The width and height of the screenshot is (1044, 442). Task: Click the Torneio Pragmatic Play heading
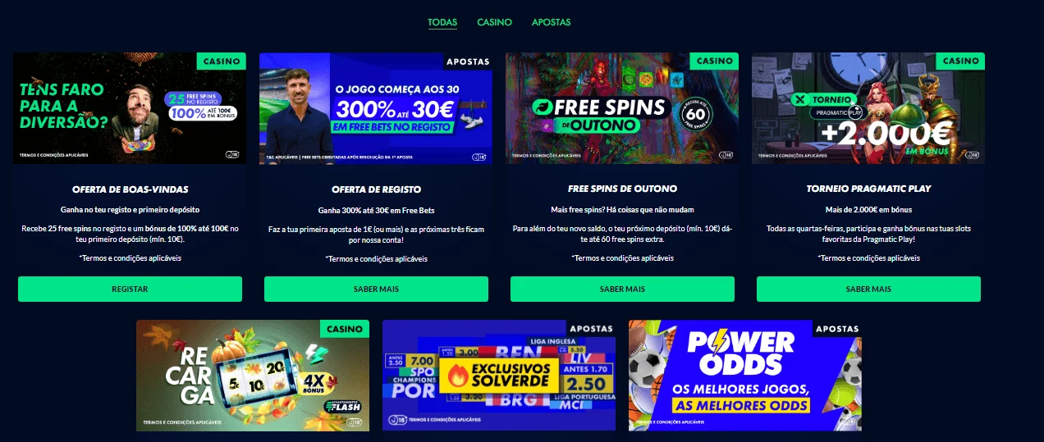[868, 189]
